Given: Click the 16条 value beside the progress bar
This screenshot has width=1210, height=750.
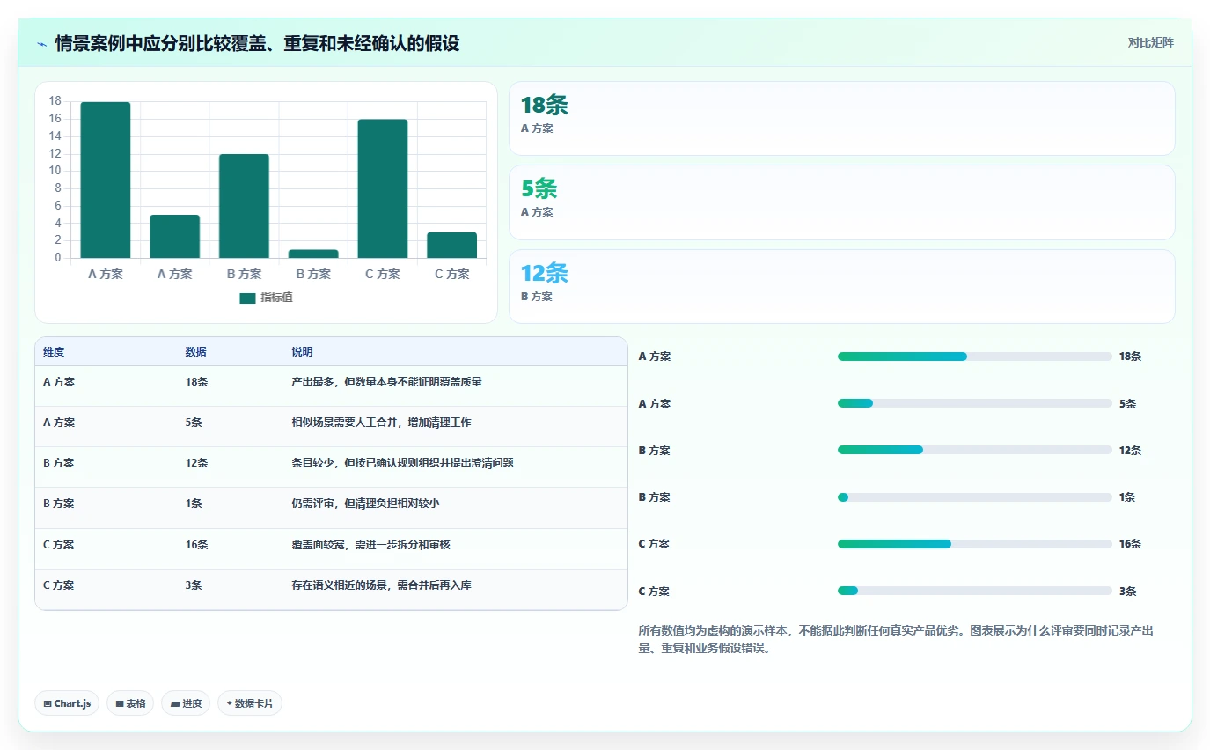Looking at the screenshot, I should coord(1130,544).
